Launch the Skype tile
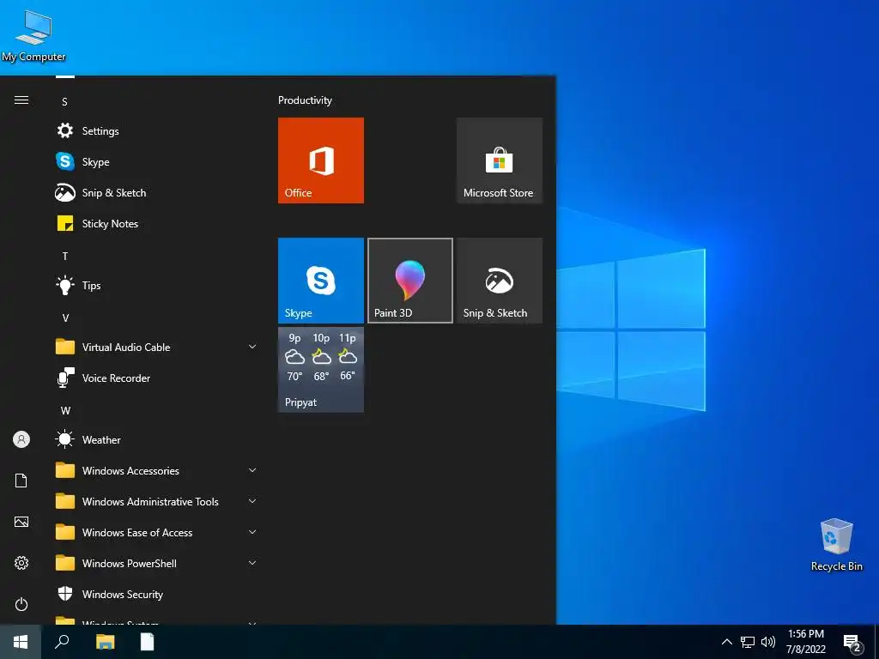This screenshot has height=659, width=879. pyautogui.click(x=321, y=281)
